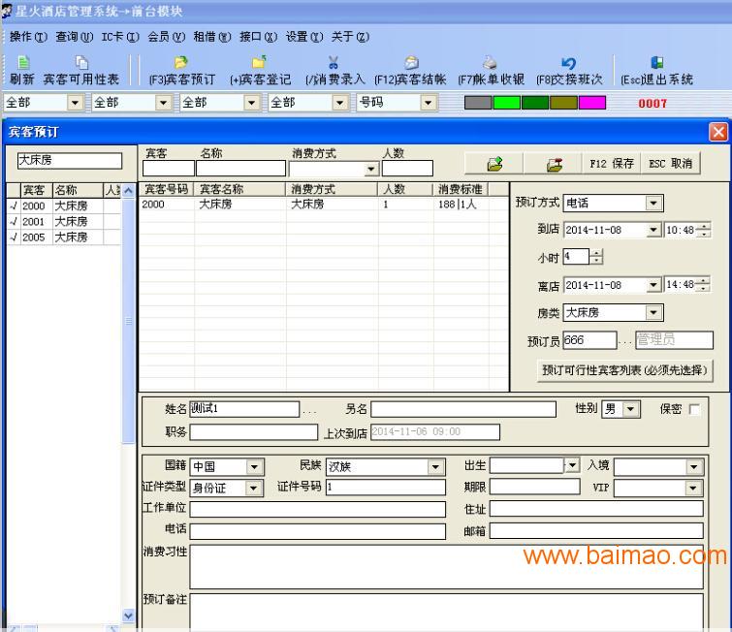Viewport: 732px width, 632px height.
Task: Click the bright green status color swatch
Action: [x=506, y=103]
